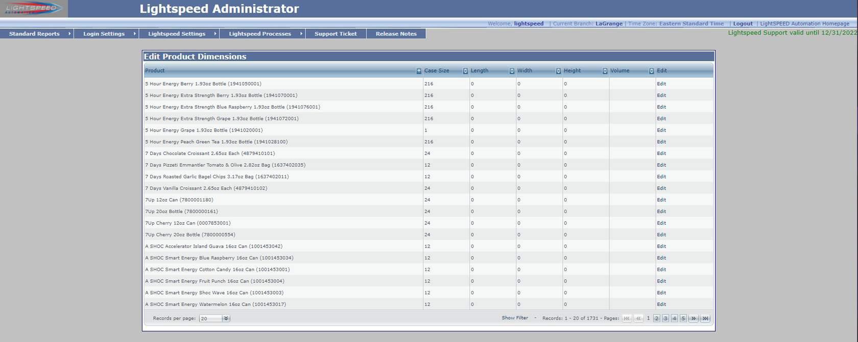
Task: Click the Height column sort icon
Action: [x=605, y=71]
